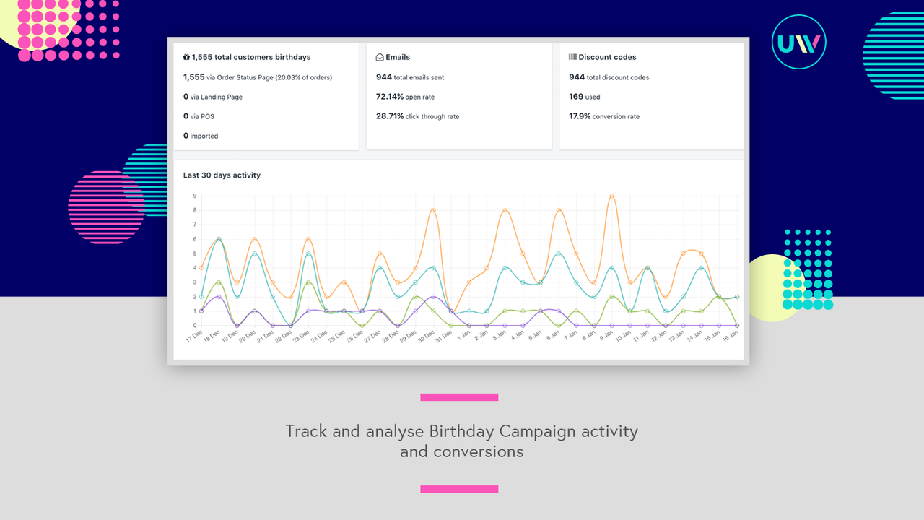Click the UW logo in the top right corner

tap(798, 42)
